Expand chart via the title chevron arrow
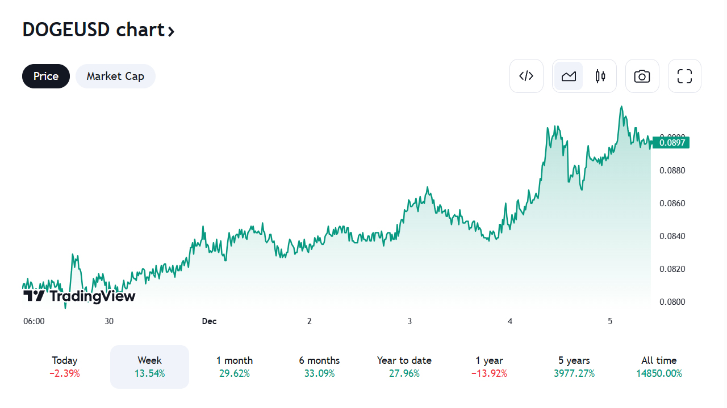727x408 pixels. 170,31
